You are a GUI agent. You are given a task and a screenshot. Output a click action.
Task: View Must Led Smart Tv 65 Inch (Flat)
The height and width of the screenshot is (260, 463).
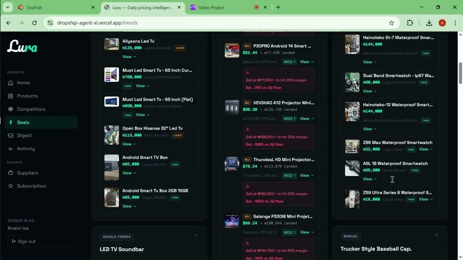pos(143,115)
